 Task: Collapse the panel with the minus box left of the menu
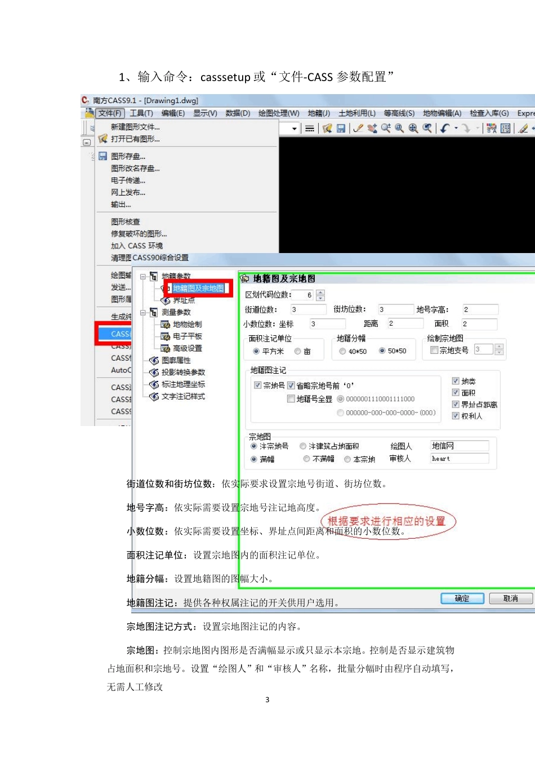pyautogui.click(x=87, y=143)
